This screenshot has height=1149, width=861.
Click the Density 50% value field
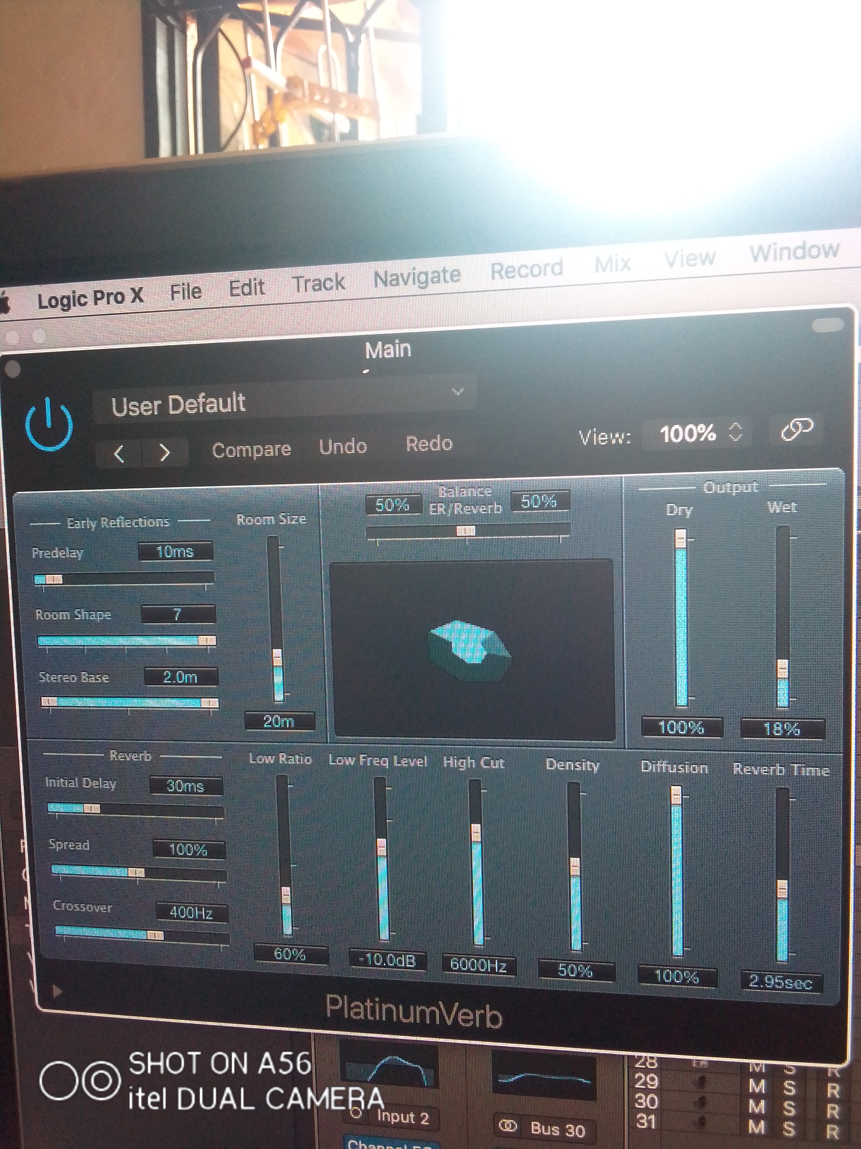[x=576, y=970]
